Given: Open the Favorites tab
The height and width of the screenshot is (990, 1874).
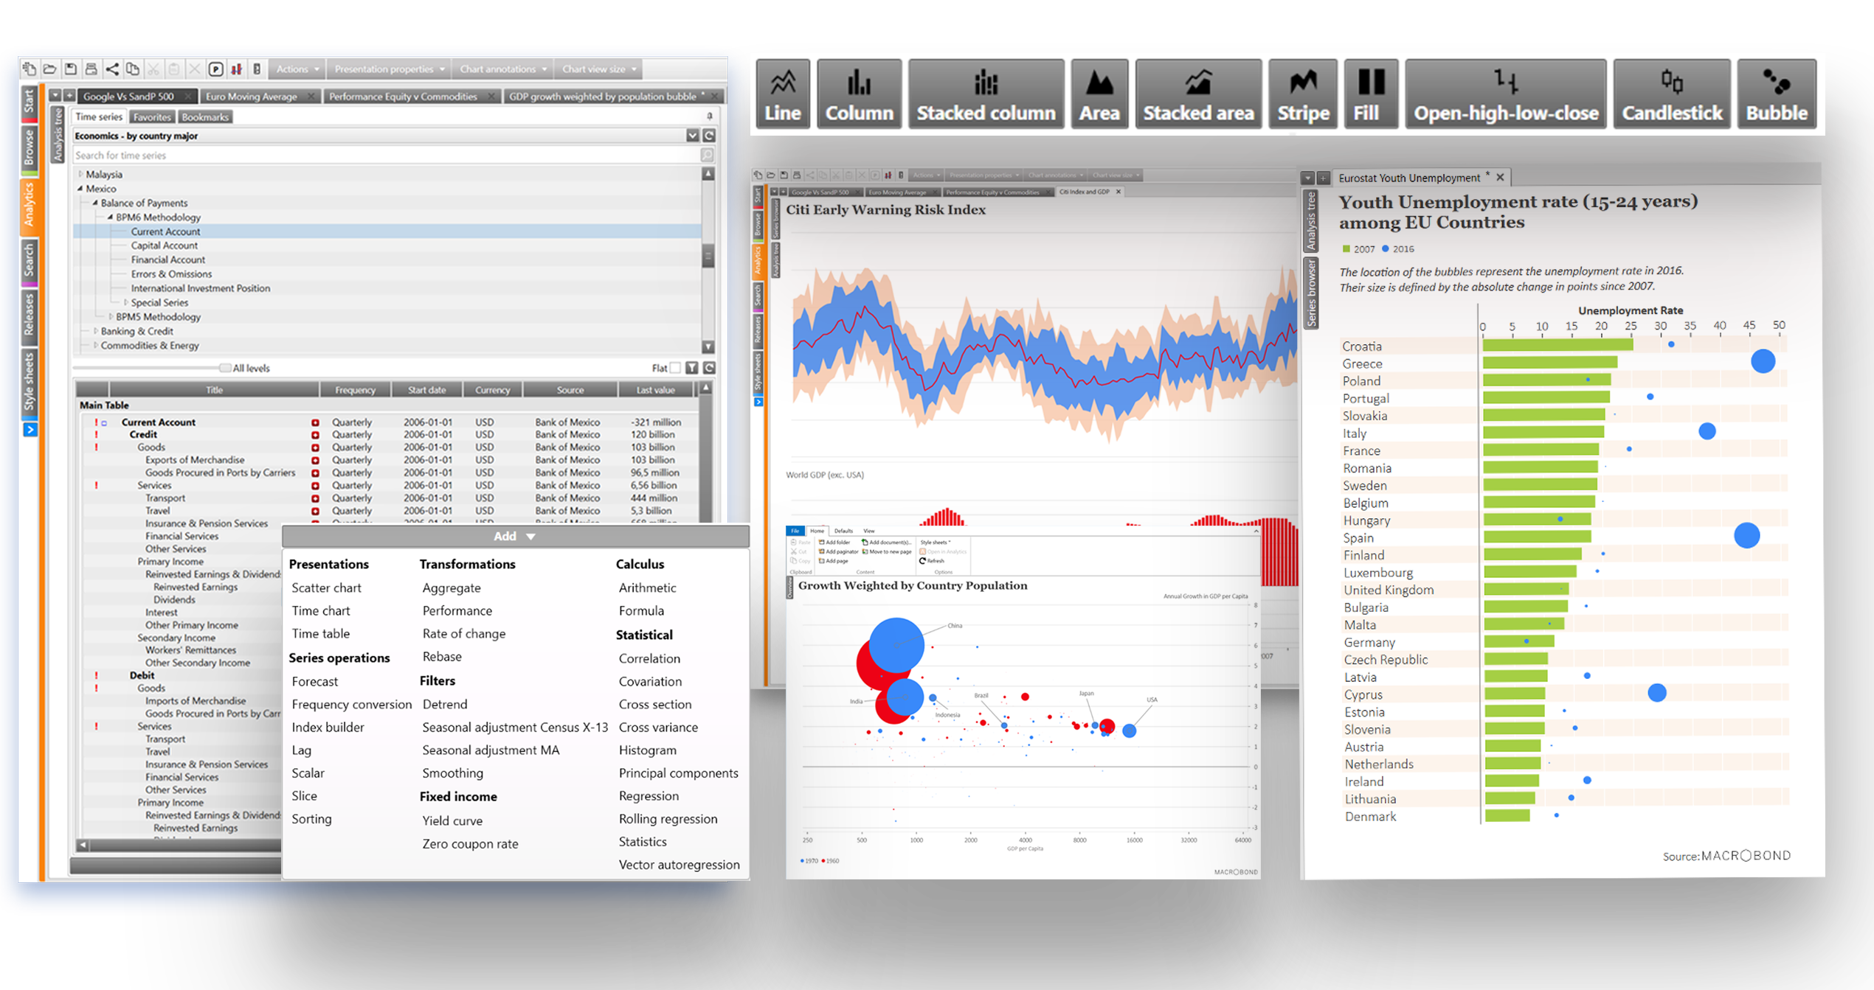Looking at the screenshot, I should point(152,117).
